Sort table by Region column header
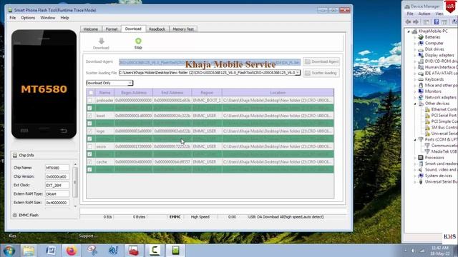Screen dimensions: 458x257 point(207,93)
